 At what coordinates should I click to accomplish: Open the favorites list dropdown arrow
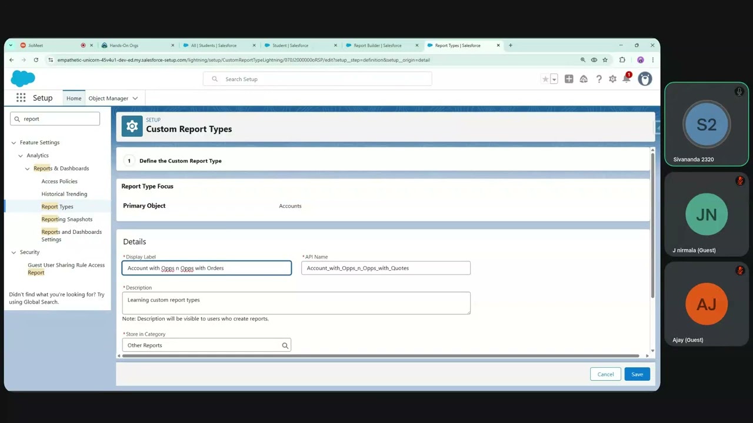(x=554, y=79)
